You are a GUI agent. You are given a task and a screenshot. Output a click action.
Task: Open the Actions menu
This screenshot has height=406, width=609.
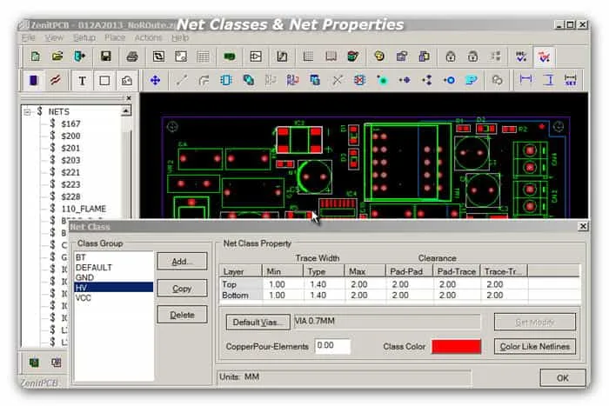[149, 37]
